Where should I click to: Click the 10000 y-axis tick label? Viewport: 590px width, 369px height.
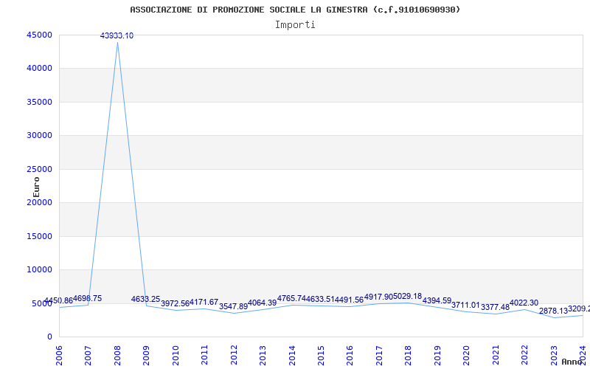pos(40,269)
